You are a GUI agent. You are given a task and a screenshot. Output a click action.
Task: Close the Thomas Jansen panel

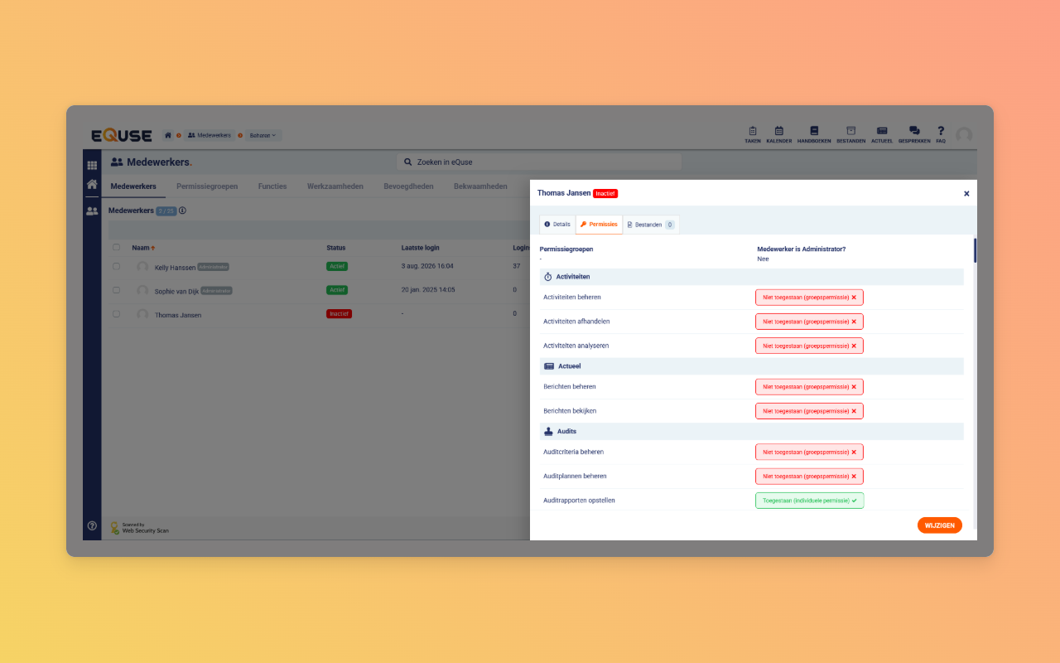click(x=966, y=193)
